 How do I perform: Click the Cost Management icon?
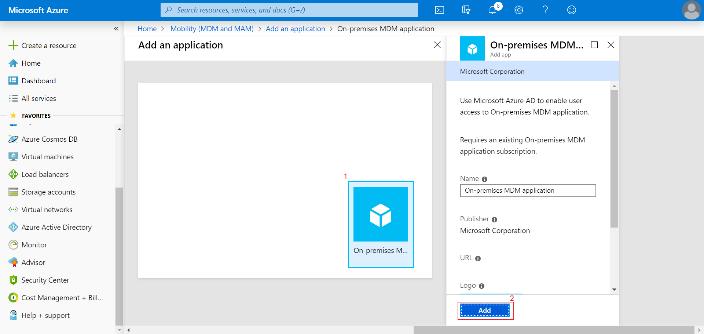click(13, 298)
